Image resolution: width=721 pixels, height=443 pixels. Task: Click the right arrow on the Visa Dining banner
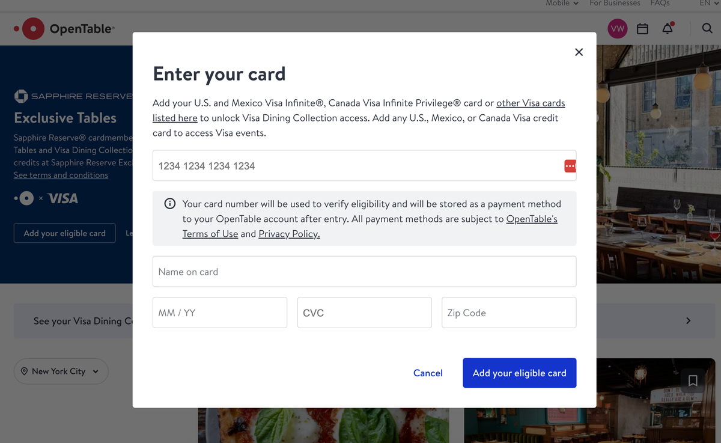[689, 321]
